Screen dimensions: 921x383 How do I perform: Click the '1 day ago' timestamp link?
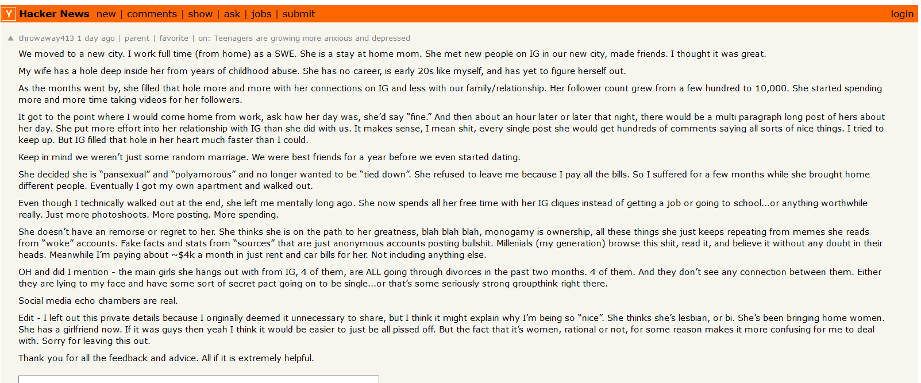[96, 38]
